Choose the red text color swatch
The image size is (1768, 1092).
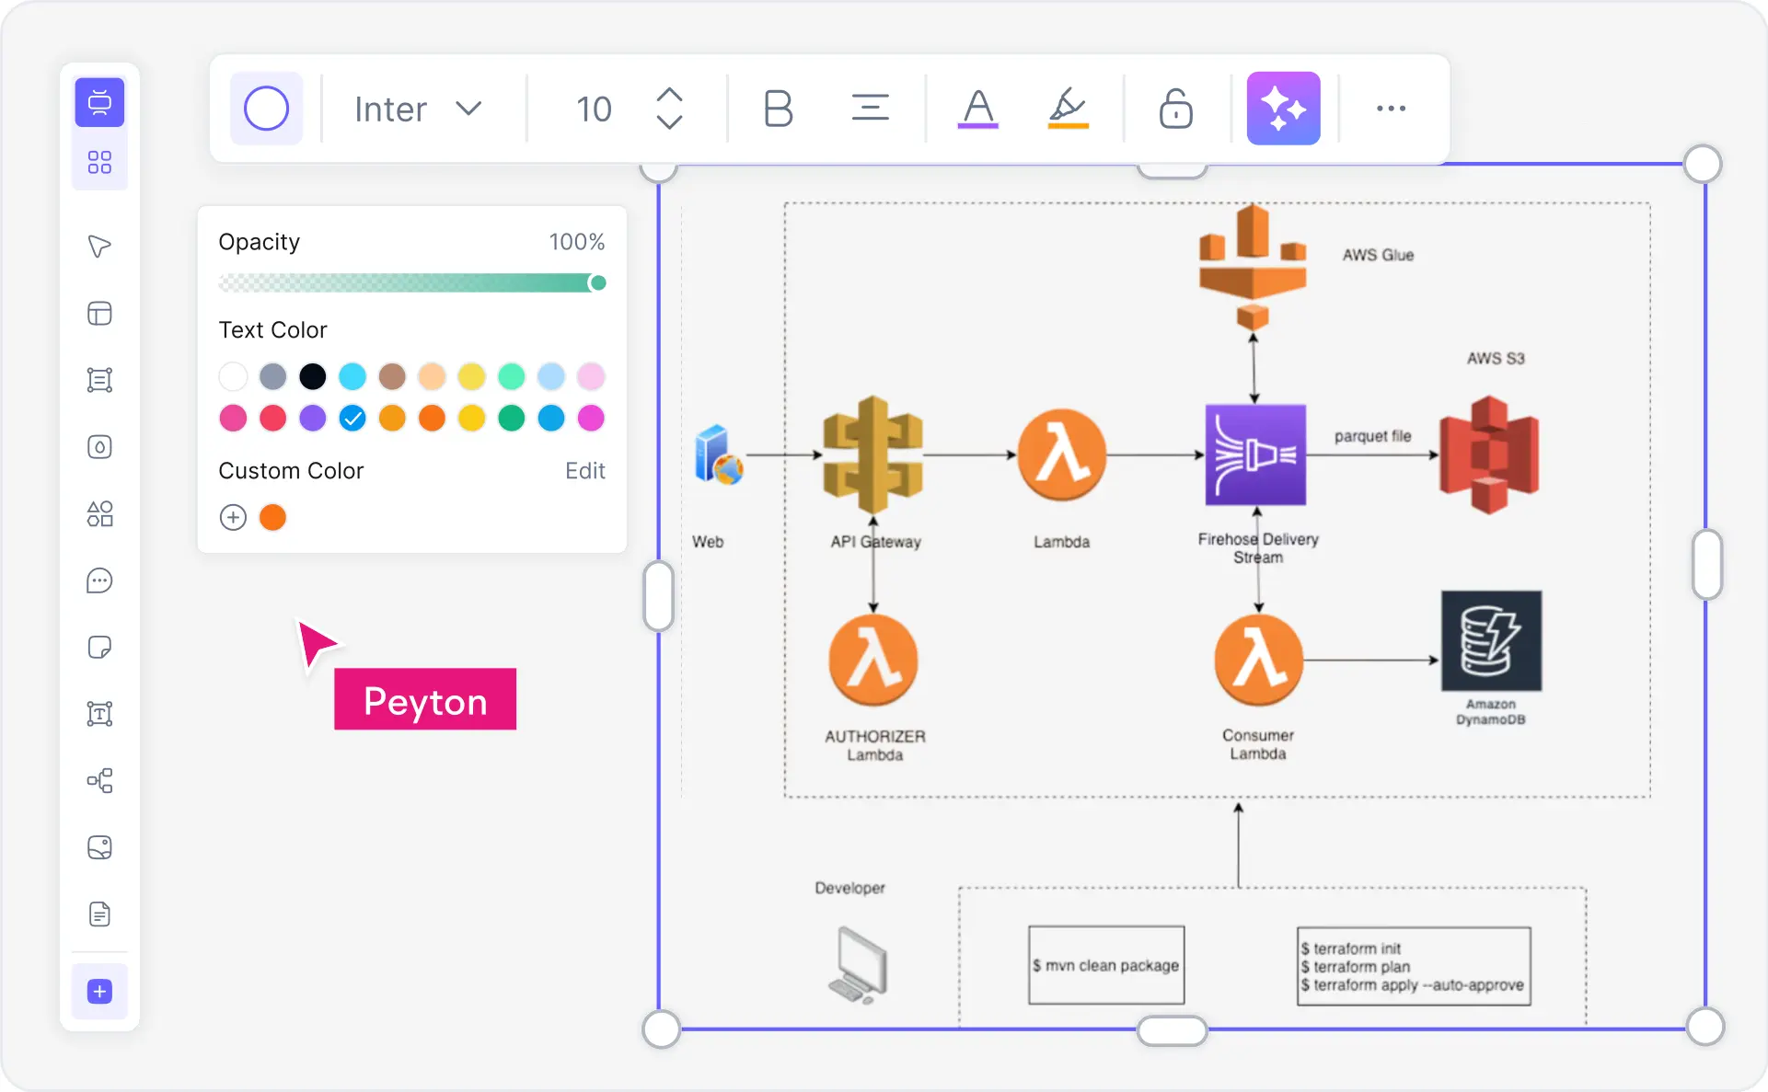(272, 419)
